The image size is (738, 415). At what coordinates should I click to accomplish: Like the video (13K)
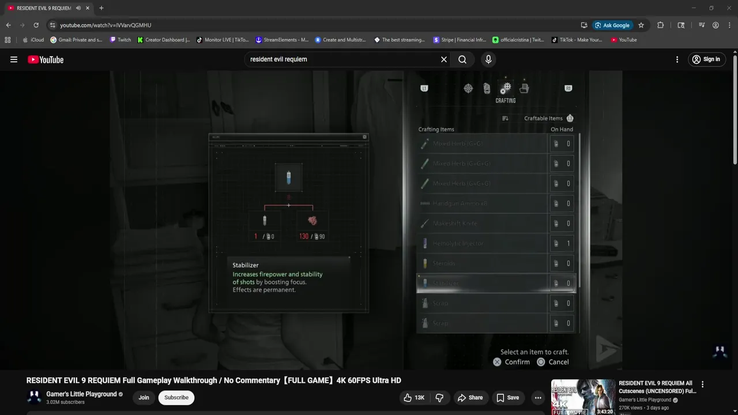413,397
